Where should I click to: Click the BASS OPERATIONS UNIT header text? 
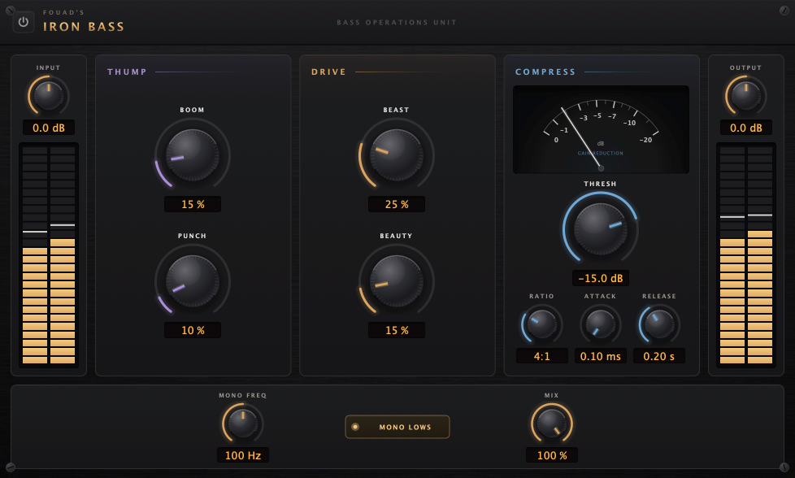click(397, 22)
